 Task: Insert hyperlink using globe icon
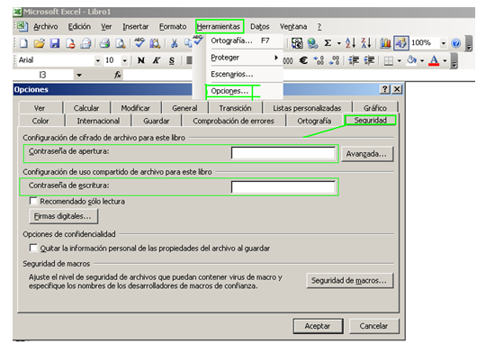tap(312, 43)
